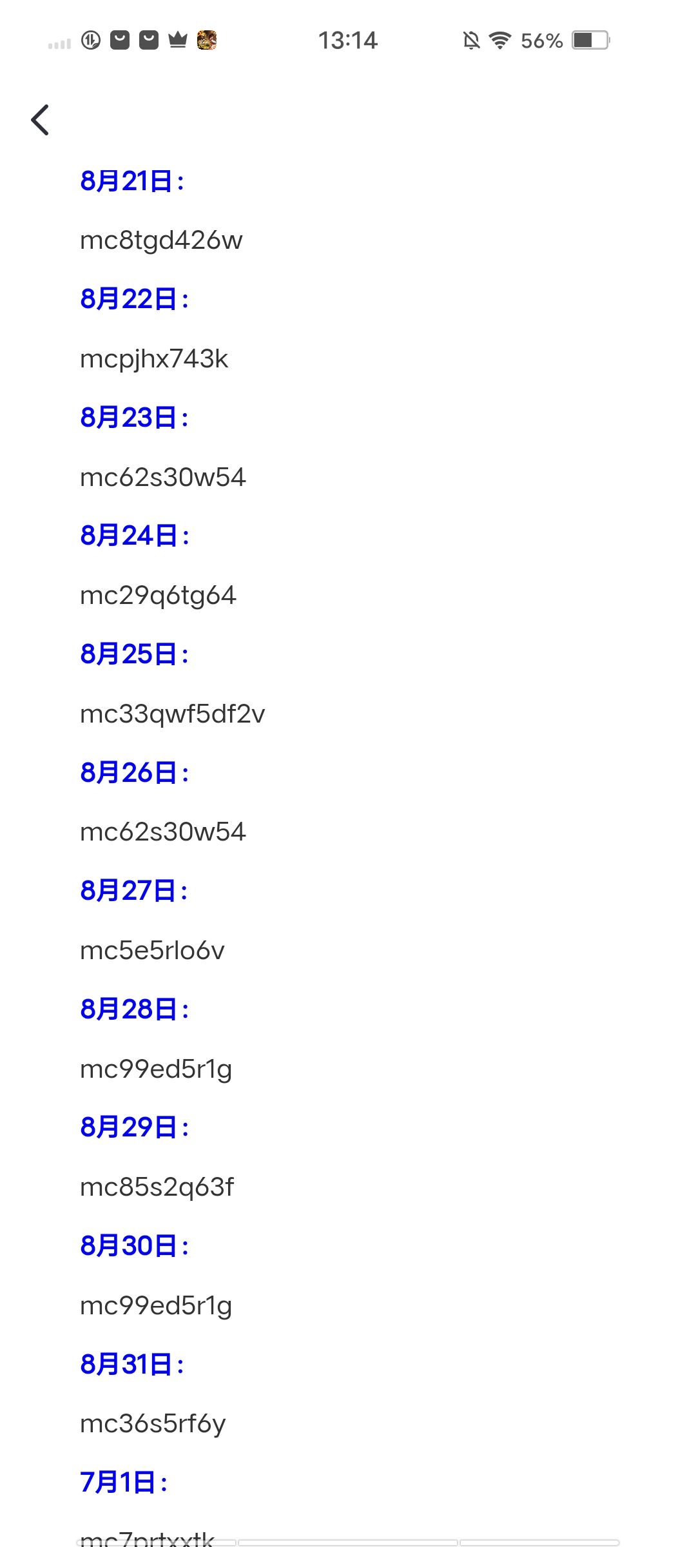Viewport: 696px width, 1547px height.
Task: Tap the crown icon in status bar
Action: click(178, 40)
